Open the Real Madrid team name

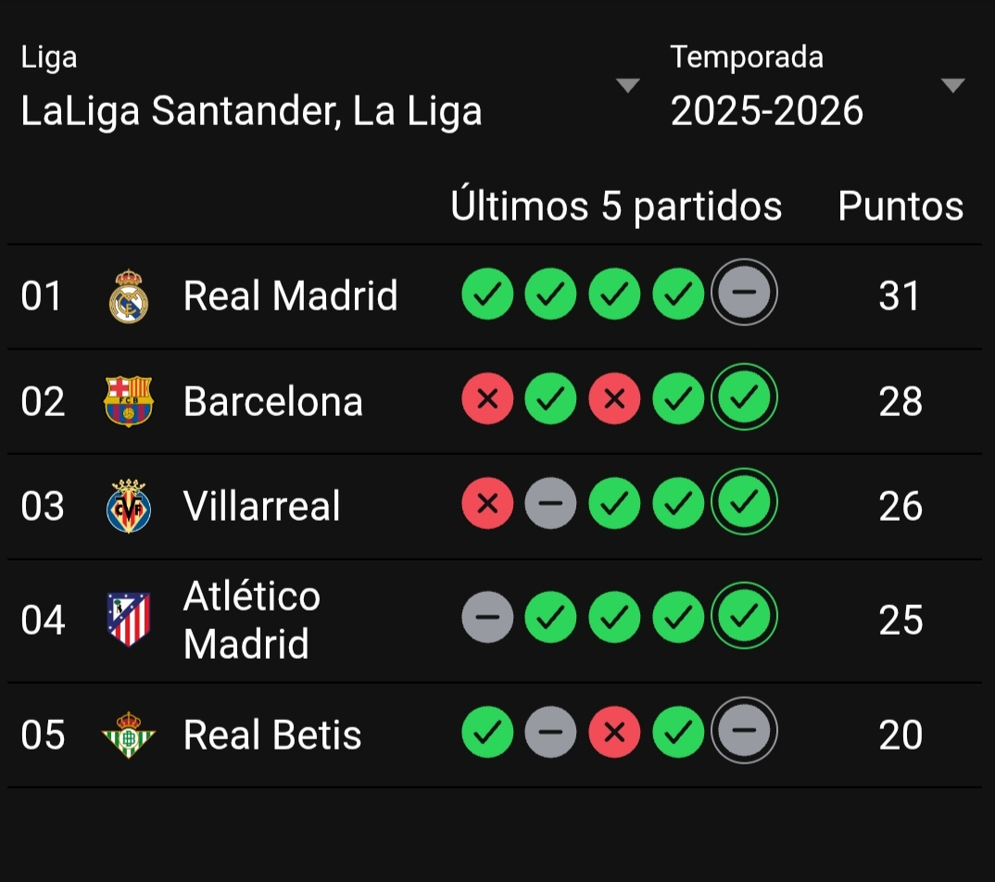[290, 296]
